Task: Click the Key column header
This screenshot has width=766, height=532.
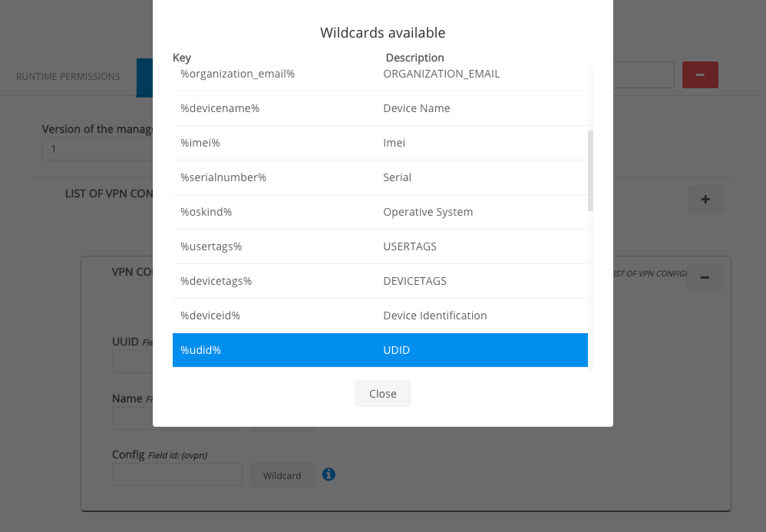Action: (x=182, y=58)
